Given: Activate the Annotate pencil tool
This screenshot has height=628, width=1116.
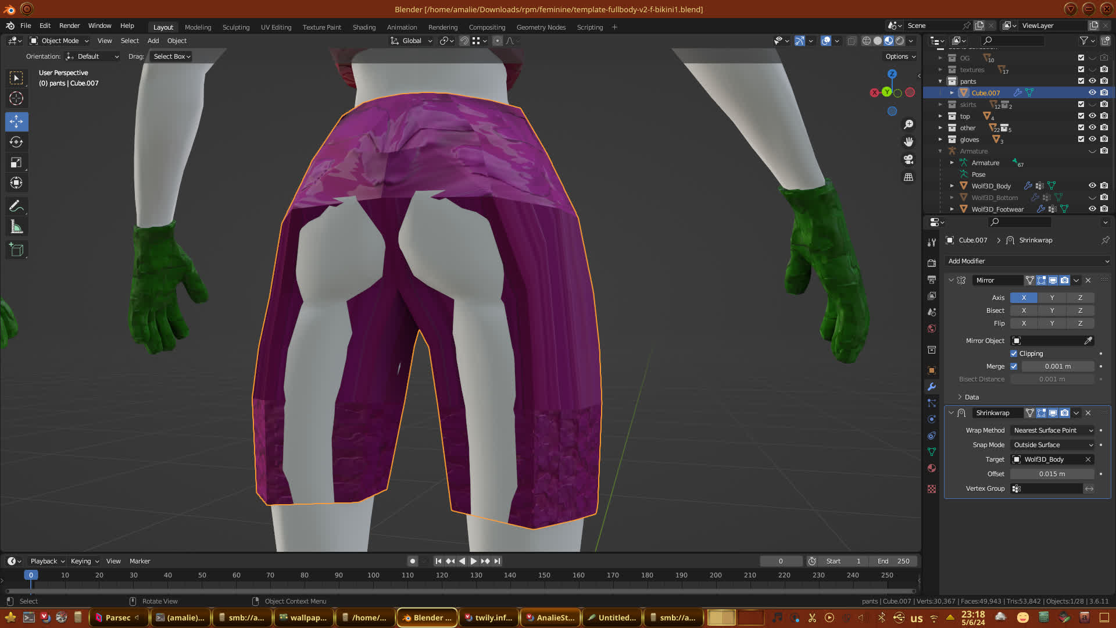Looking at the screenshot, I should [16, 206].
